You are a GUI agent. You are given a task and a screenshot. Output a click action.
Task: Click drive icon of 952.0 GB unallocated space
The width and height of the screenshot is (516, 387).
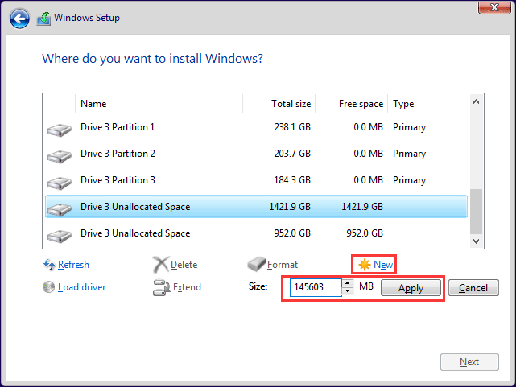pyautogui.click(x=59, y=236)
